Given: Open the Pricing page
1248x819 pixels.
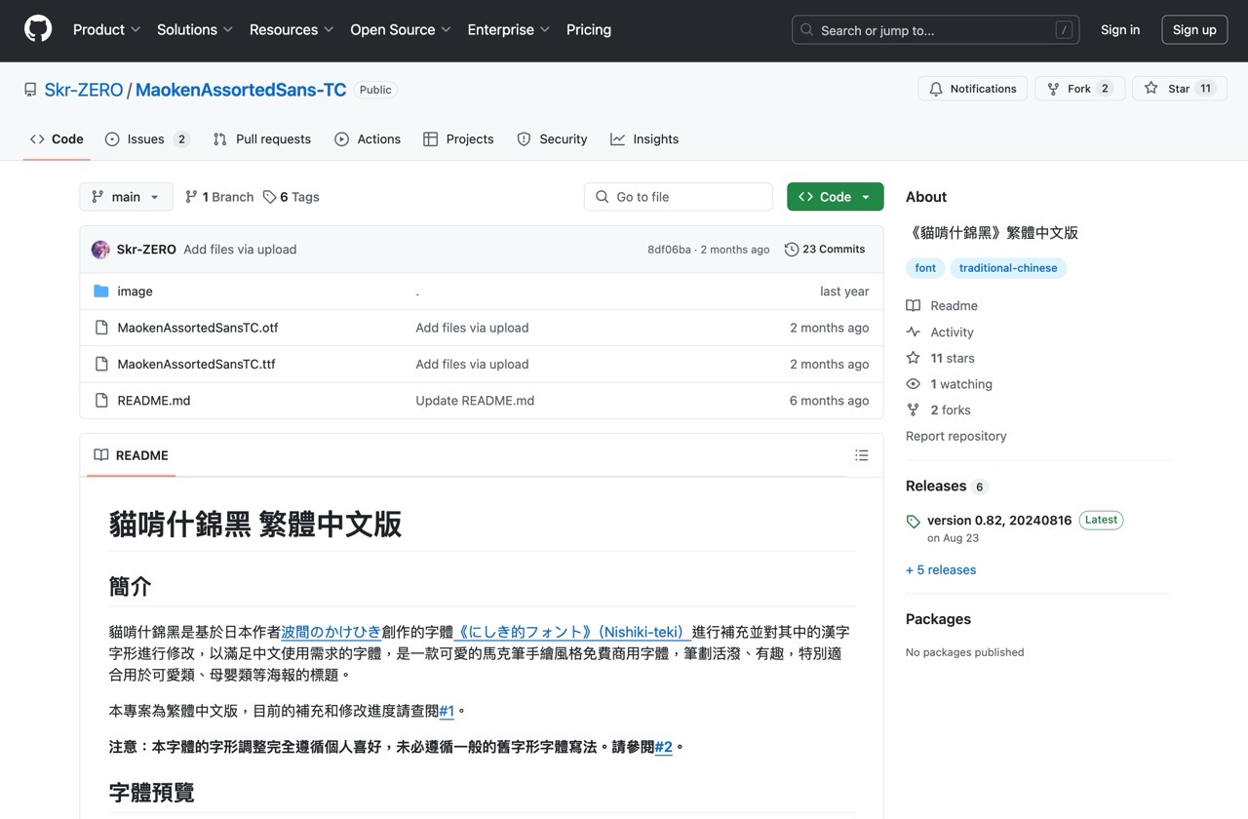Looking at the screenshot, I should point(589,30).
